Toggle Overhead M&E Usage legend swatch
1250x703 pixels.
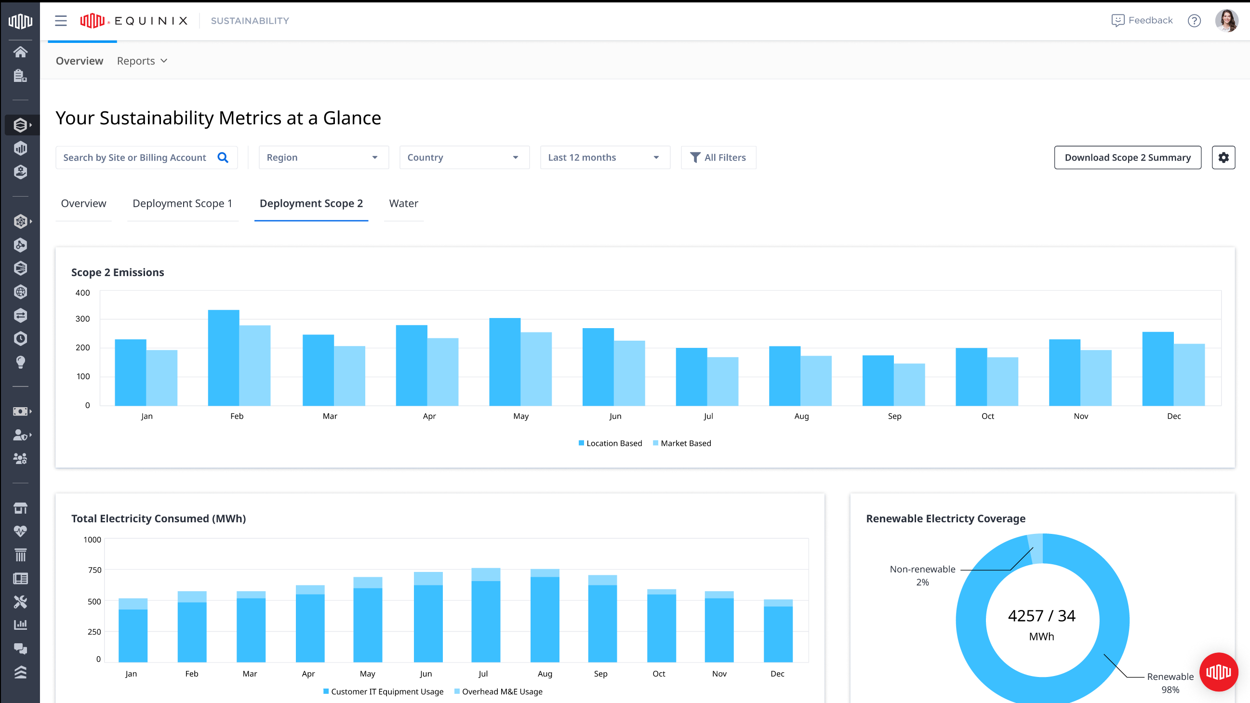457,691
